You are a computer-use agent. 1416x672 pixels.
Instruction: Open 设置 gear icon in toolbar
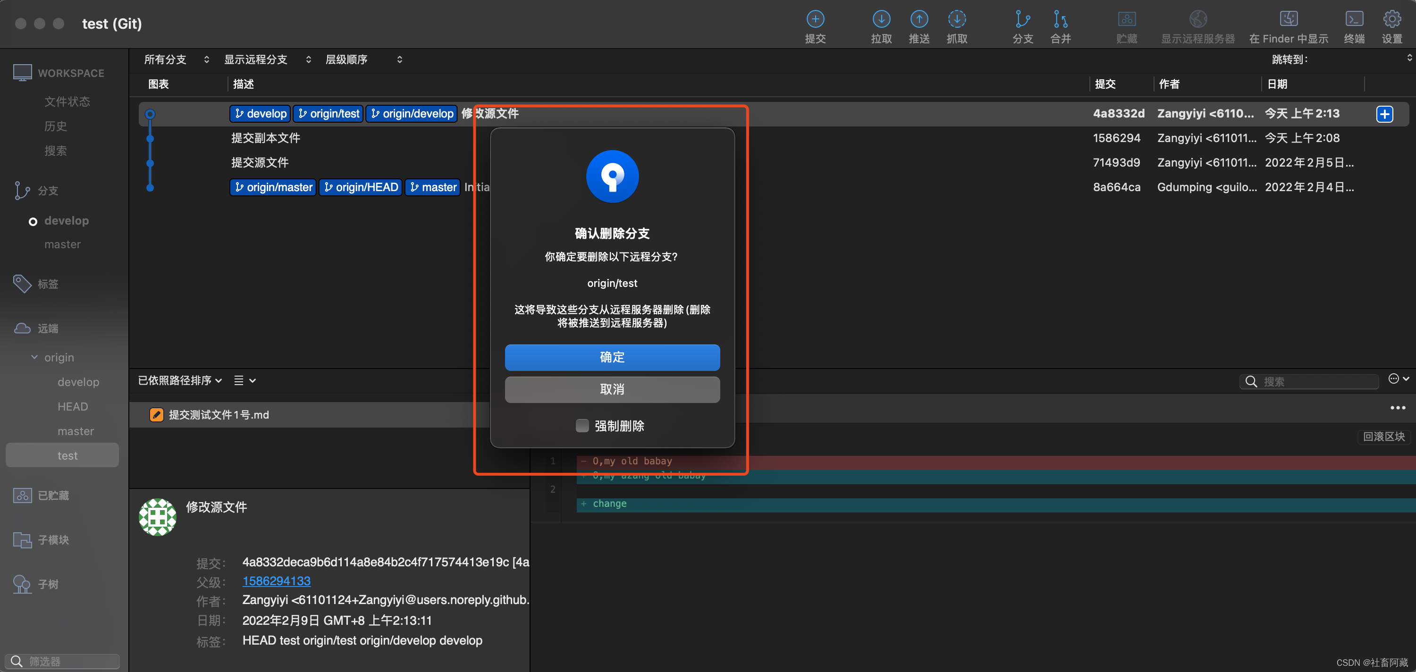(1392, 20)
